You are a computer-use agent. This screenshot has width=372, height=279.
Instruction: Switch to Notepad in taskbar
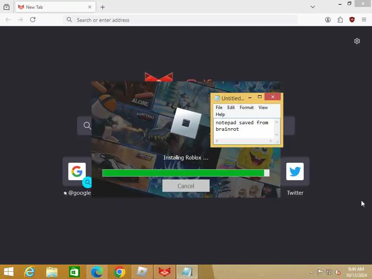click(187, 272)
